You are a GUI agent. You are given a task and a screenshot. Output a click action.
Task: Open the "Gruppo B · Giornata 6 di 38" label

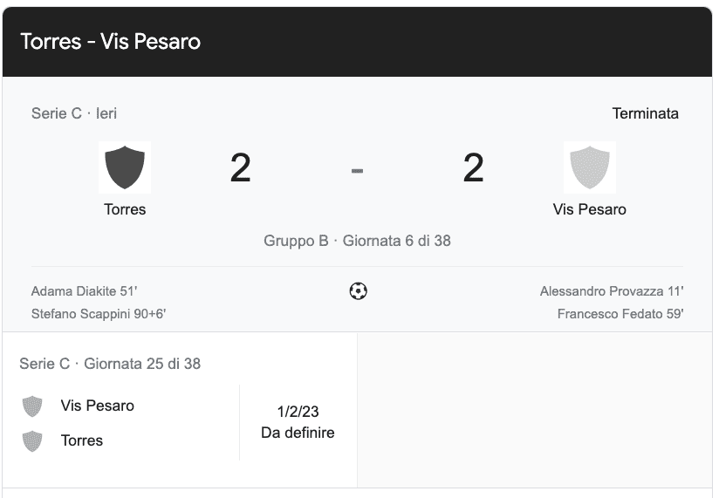pyautogui.click(x=357, y=241)
